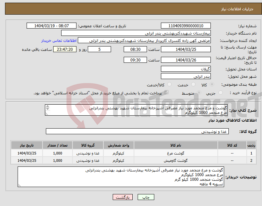262x206 pixels.
Task: Click the deadline time field 08:30
Action: [x=135, y=50]
